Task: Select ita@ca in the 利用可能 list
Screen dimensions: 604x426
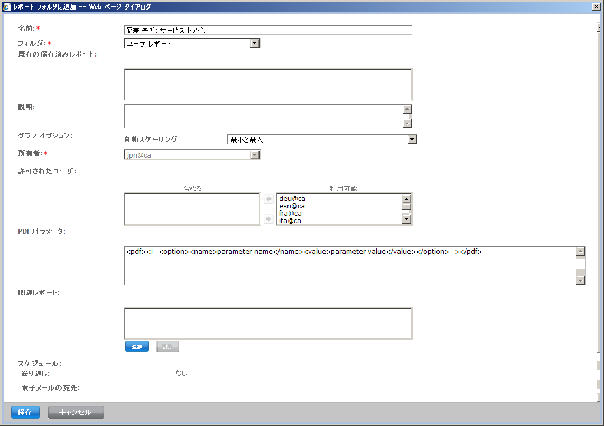Action: tap(290, 221)
